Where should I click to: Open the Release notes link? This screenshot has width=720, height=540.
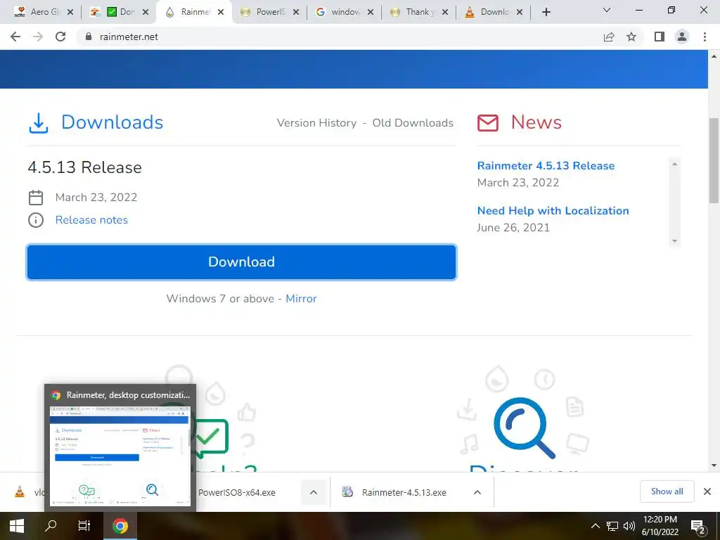pyautogui.click(x=91, y=220)
